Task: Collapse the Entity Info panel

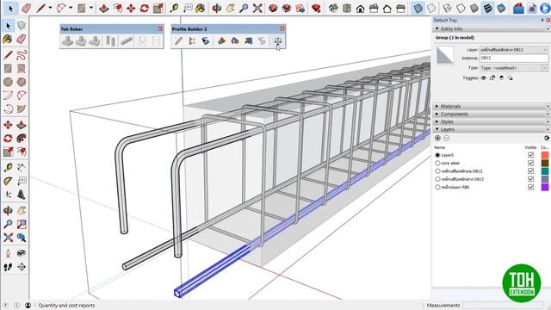Action: 437,28
